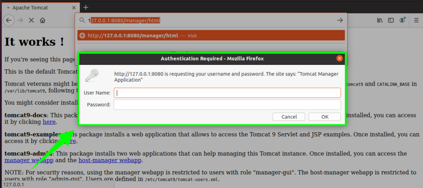Focus the Password field
The height and width of the screenshot is (188, 423).
(x=227, y=105)
